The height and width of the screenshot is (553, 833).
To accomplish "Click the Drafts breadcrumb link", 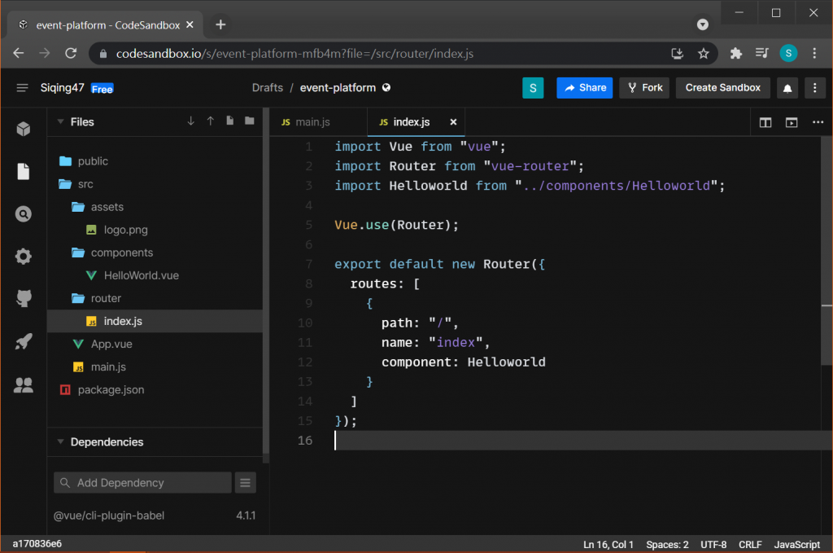I will [x=267, y=88].
